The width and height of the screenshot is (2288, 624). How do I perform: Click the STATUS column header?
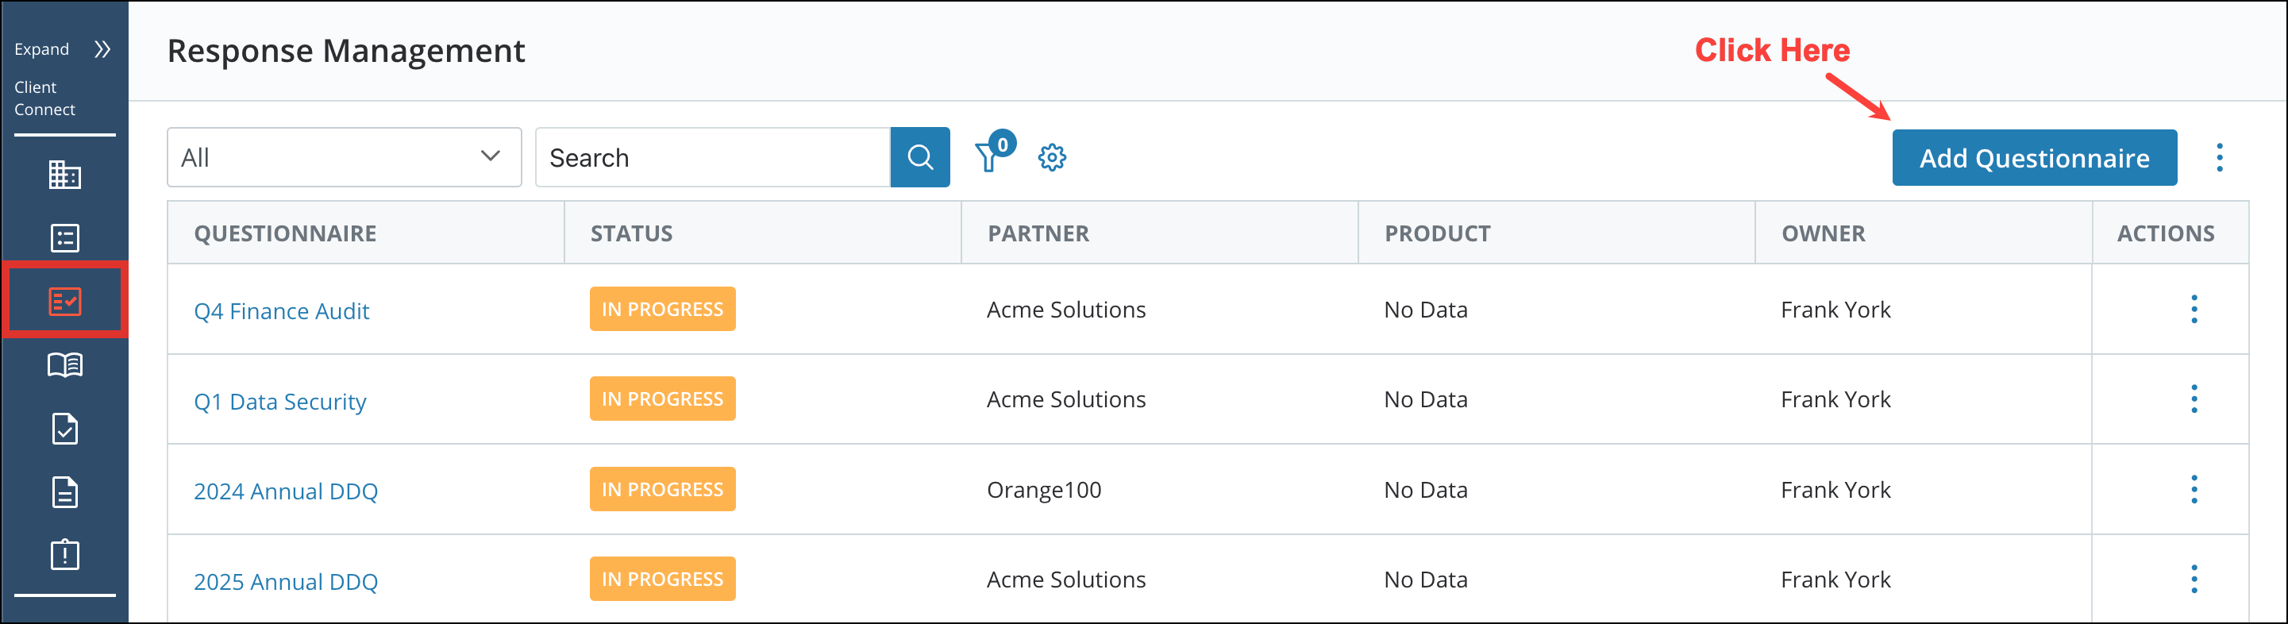click(631, 233)
